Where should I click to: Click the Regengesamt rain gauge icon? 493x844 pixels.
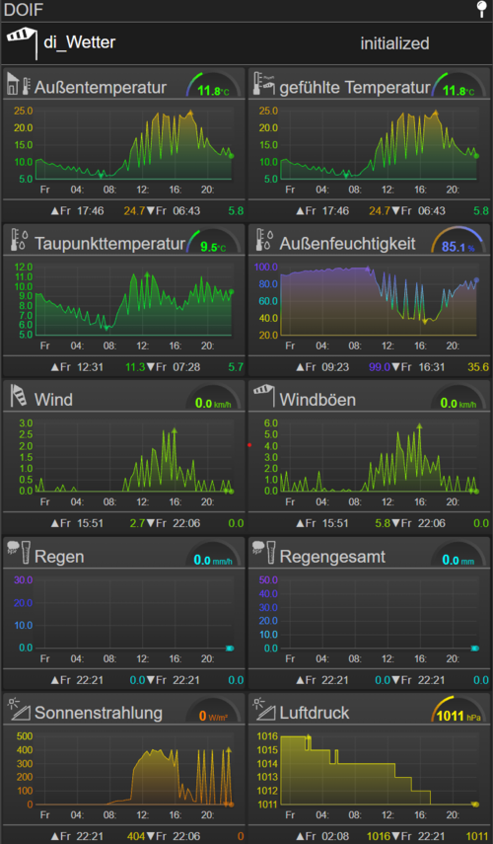pos(264,552)
